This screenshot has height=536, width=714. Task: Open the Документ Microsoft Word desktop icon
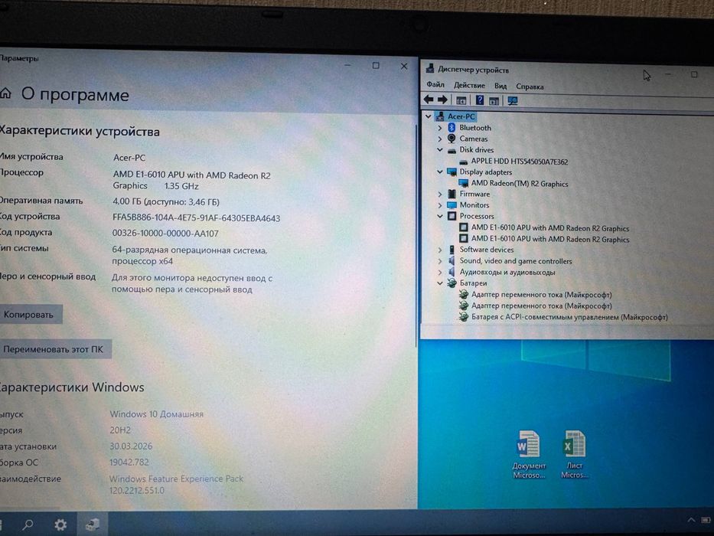tap(529, 454)
